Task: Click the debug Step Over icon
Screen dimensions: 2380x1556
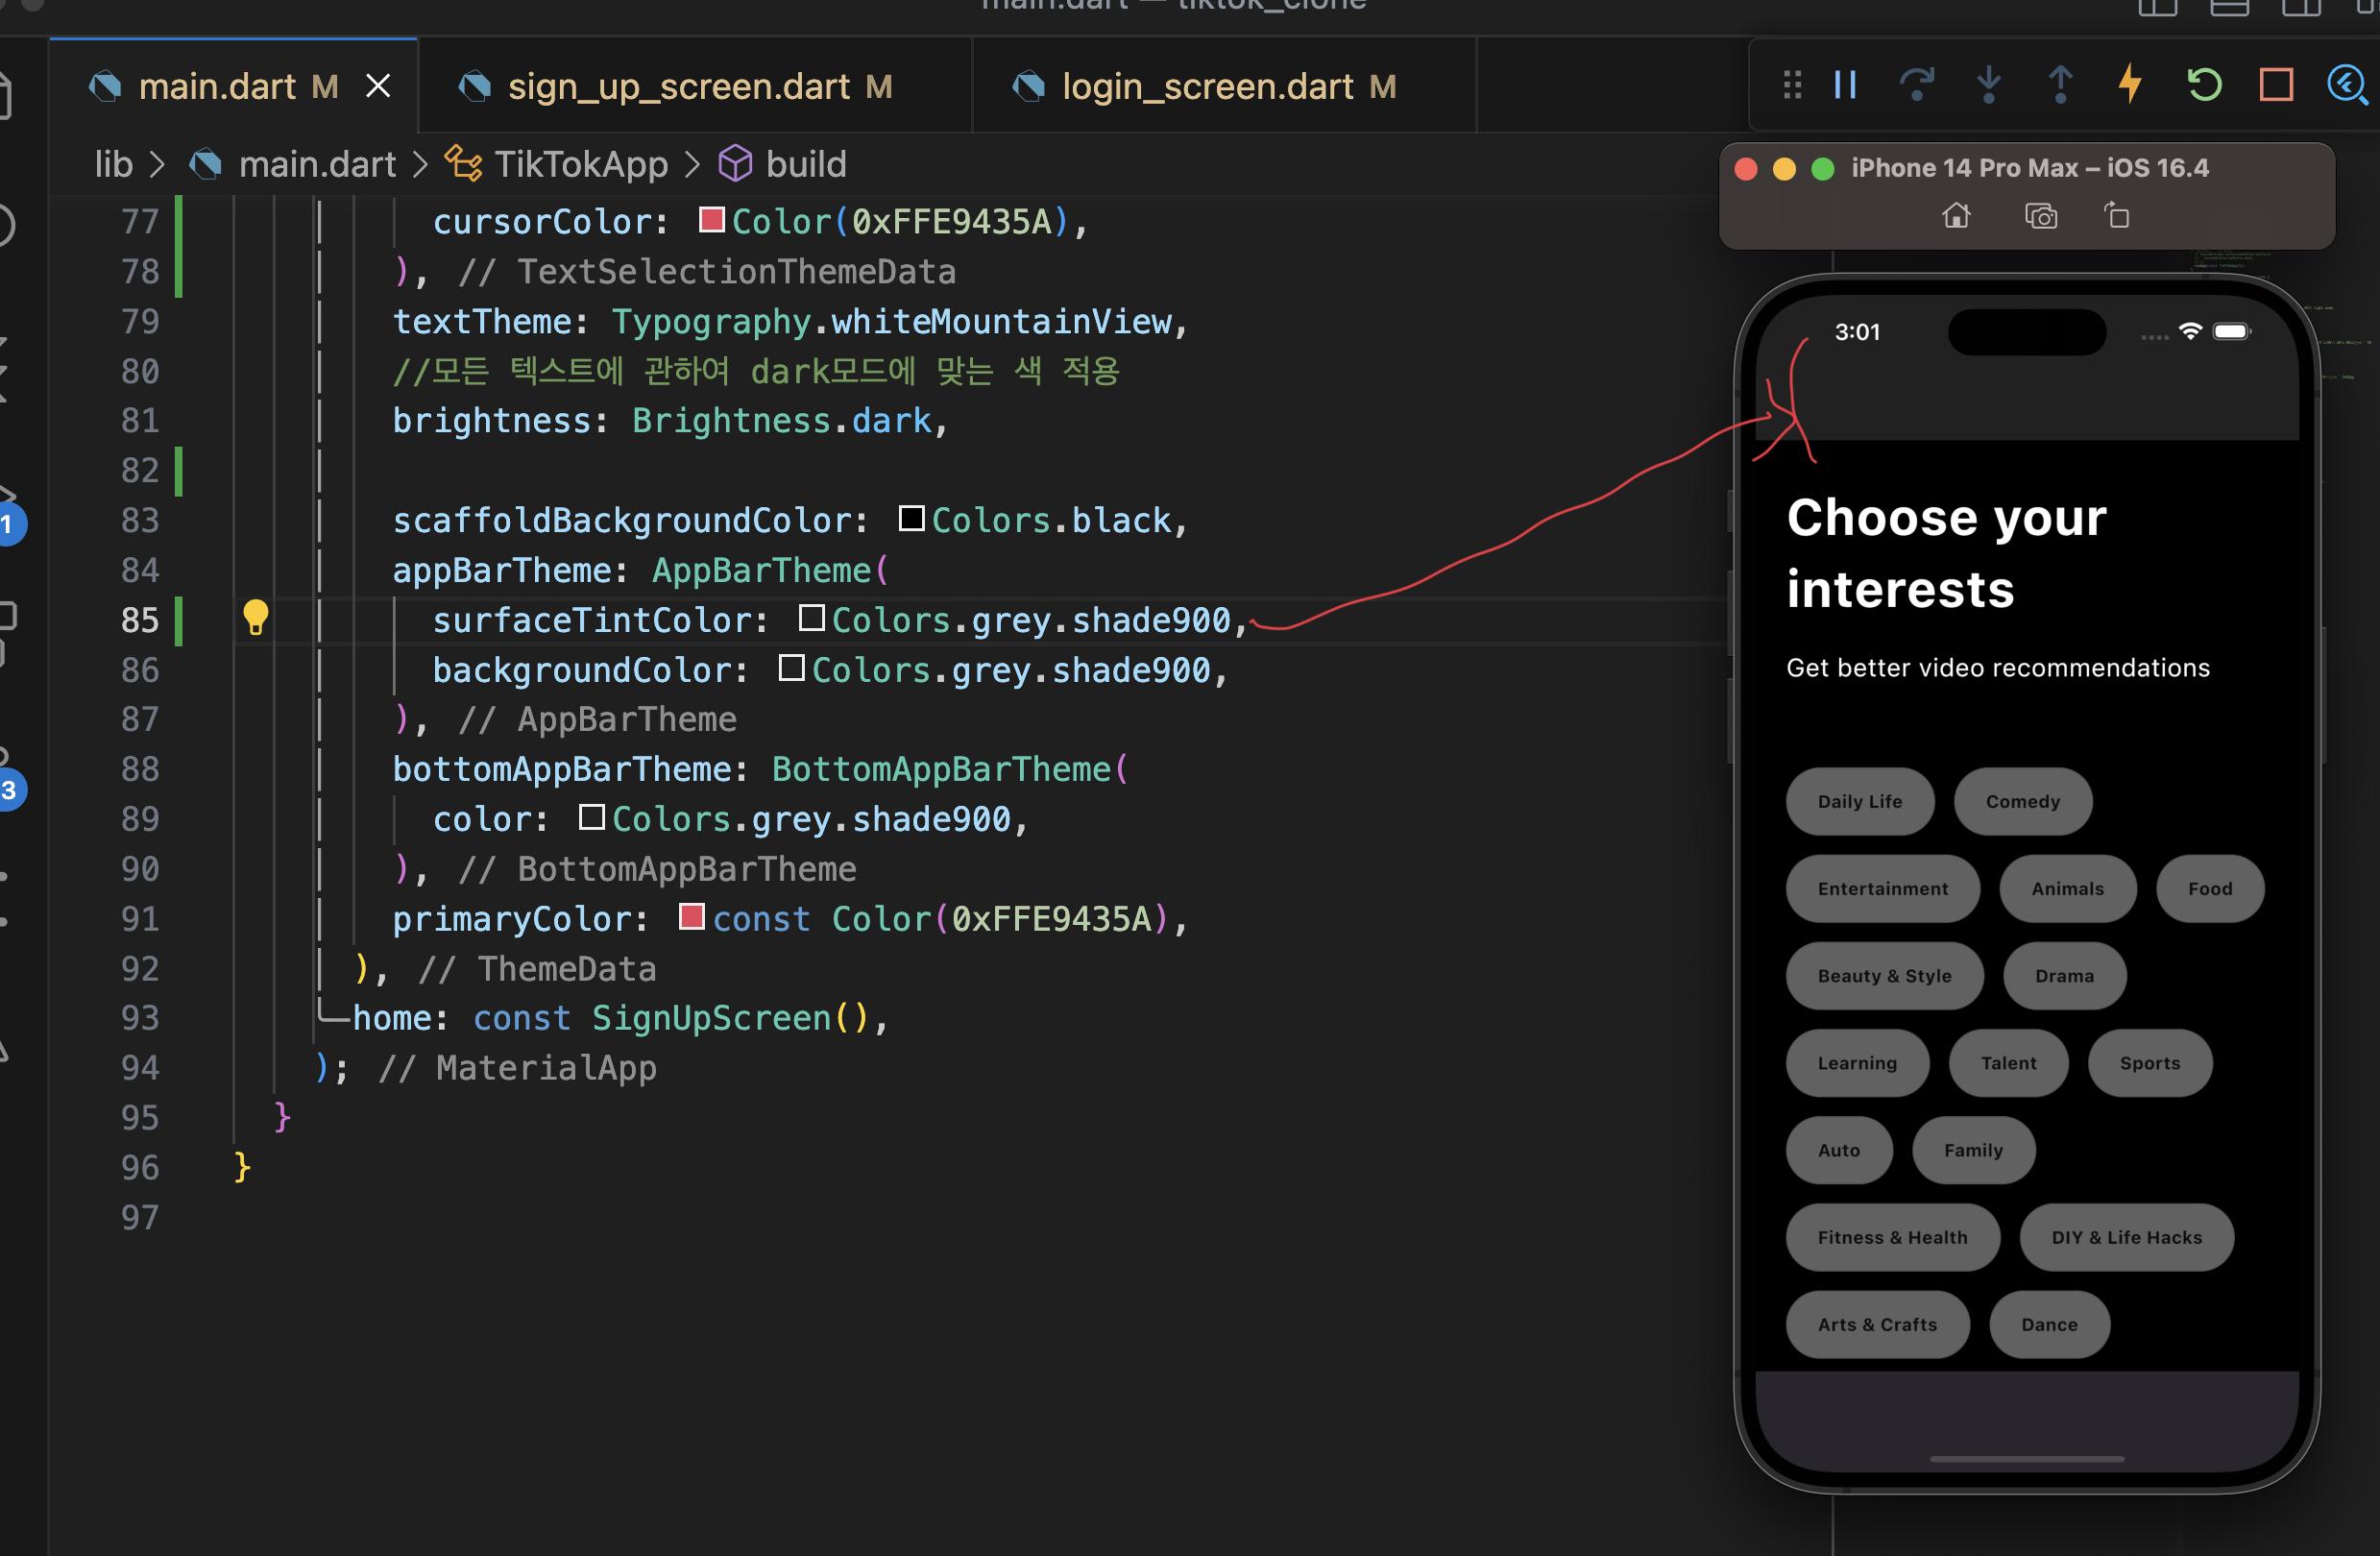Action: coord(1916,85)
